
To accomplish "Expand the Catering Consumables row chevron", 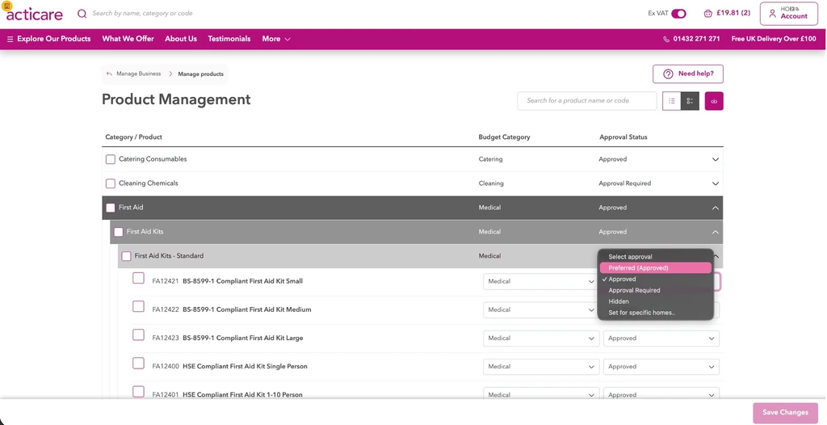I will click(716, 159).
